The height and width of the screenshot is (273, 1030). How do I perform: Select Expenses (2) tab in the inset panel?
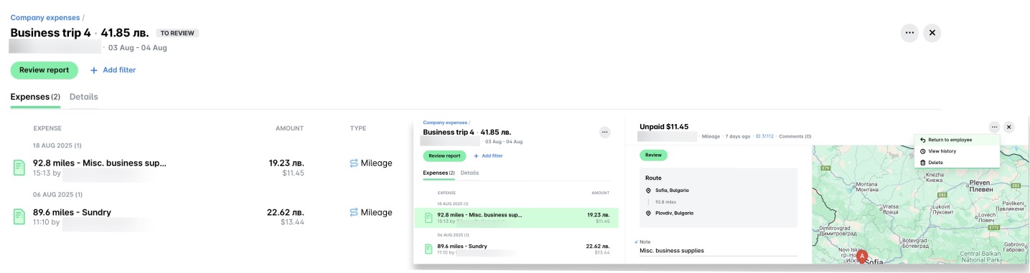click(x=439, y=173)
